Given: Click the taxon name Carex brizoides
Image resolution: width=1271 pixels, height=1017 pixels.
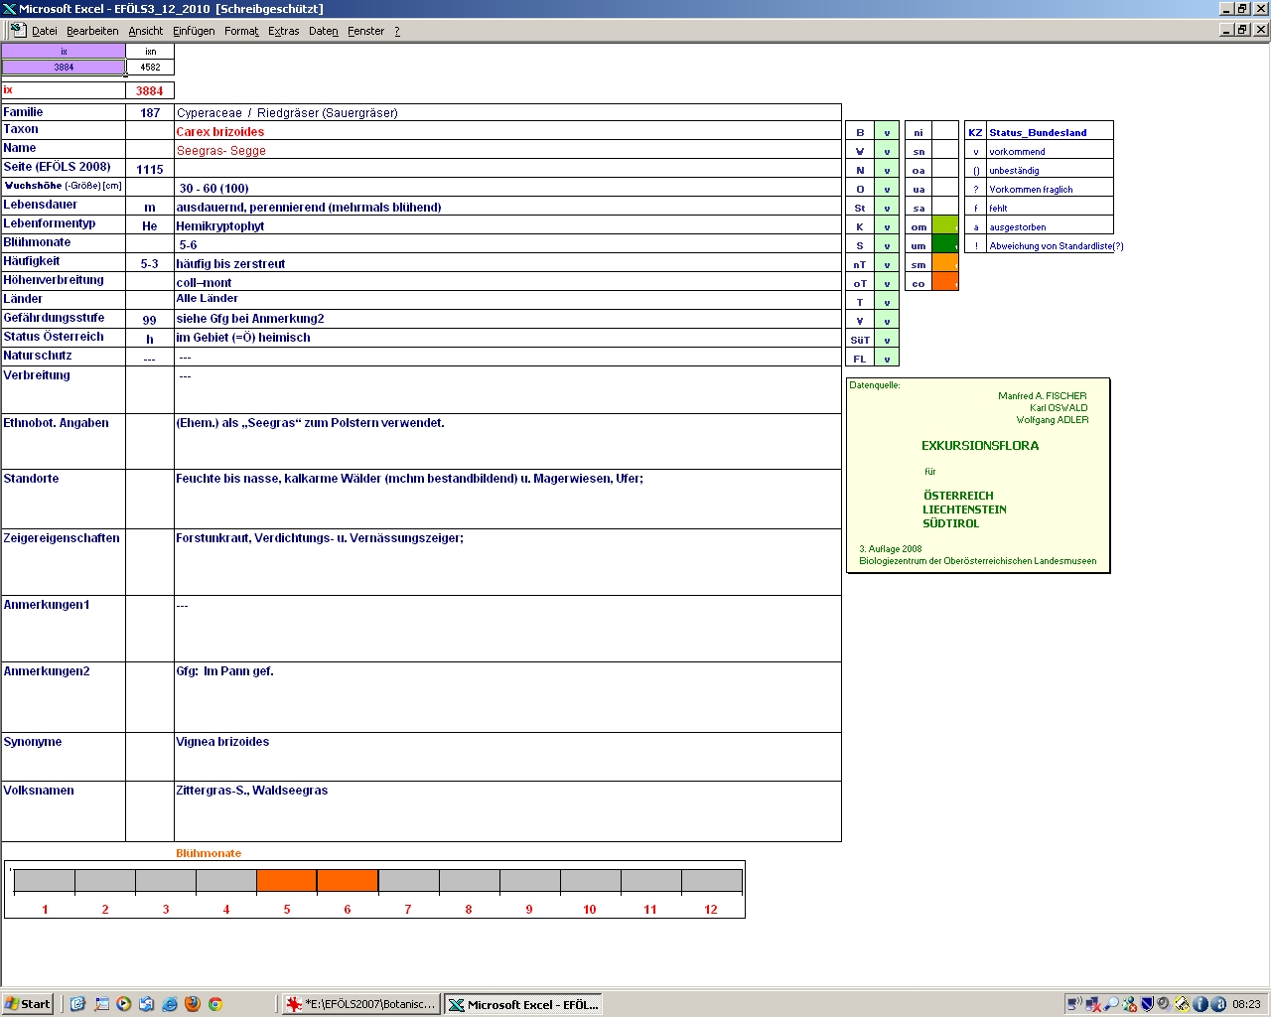Looking at the screenshot, I should 220,132.
